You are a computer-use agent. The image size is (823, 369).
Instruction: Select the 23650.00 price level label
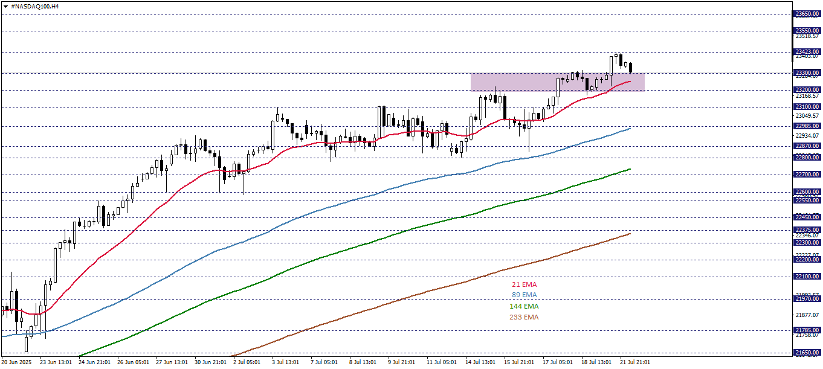point(807,13)
